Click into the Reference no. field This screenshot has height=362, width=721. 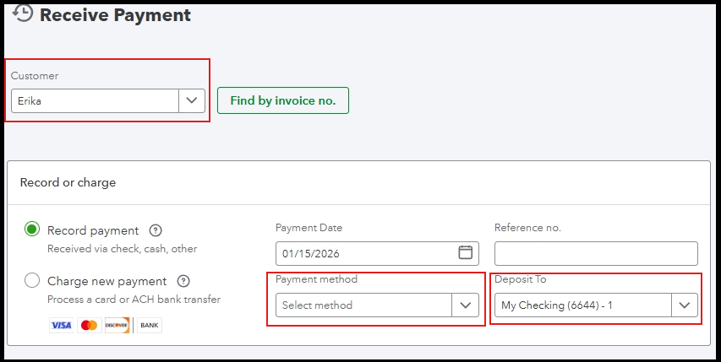click(x=596, y=253)
